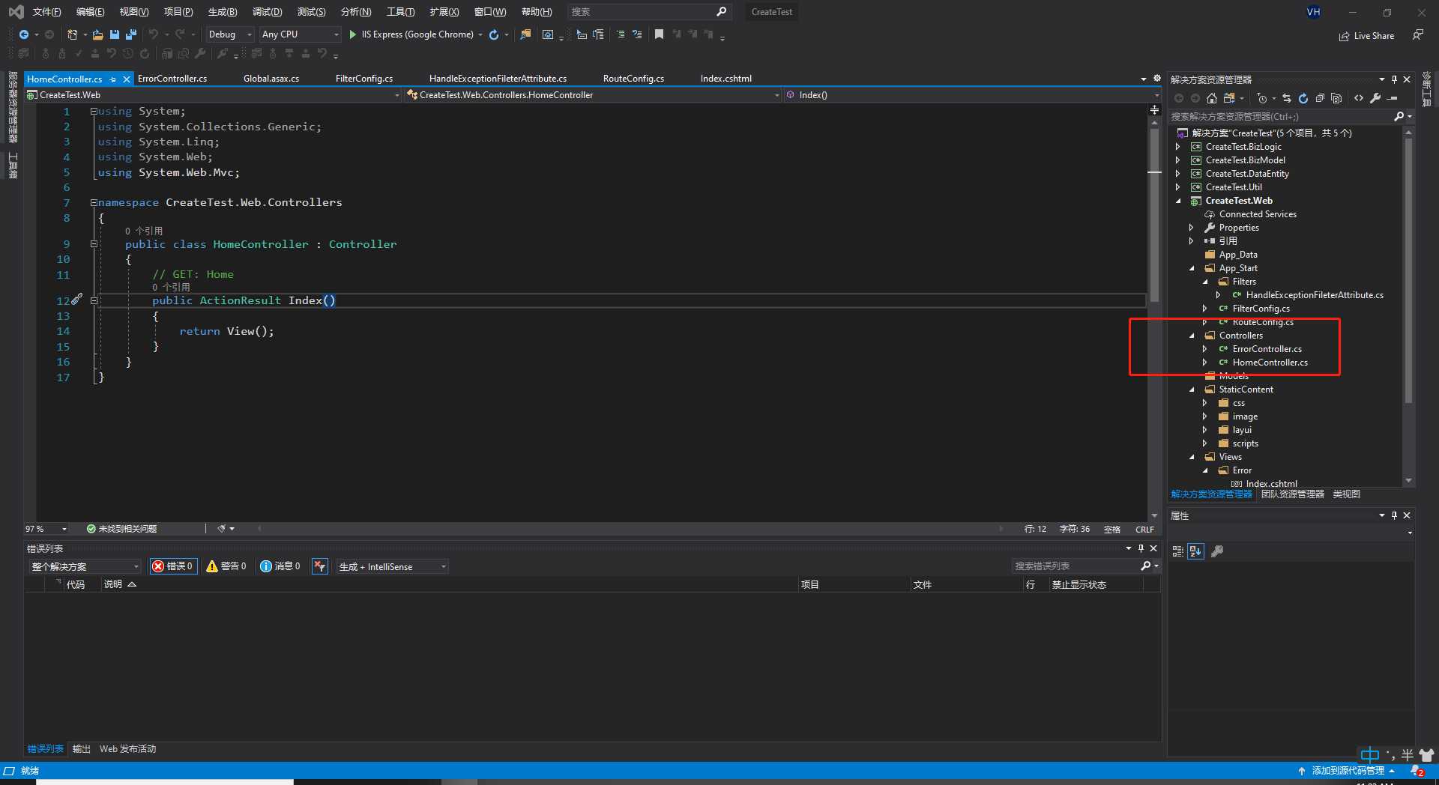Switch to the 团队资源管理器 tab

[x=1292, y=494]
